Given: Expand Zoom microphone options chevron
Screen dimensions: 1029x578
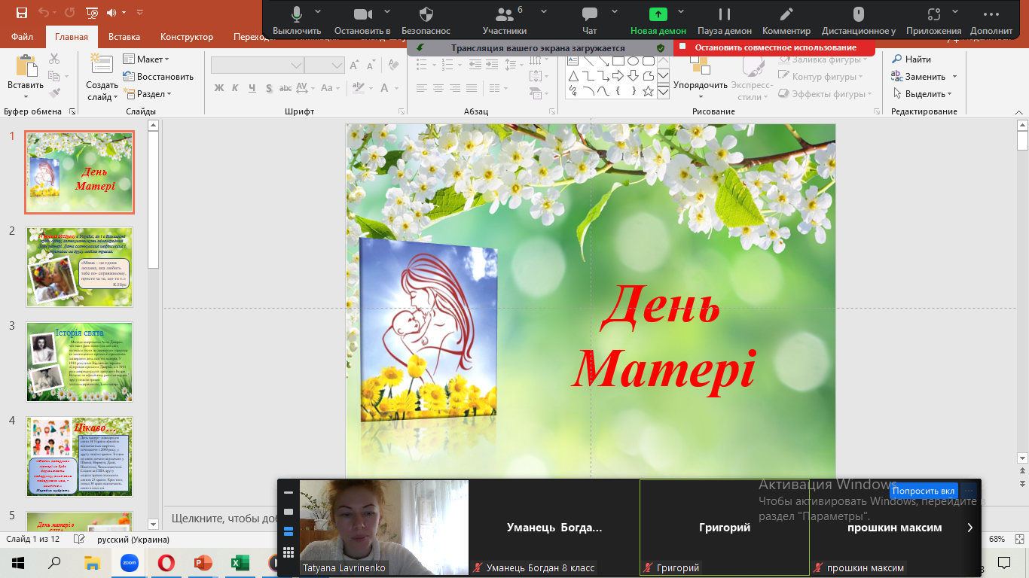Looking at the screenshot, I should [318, 11].
